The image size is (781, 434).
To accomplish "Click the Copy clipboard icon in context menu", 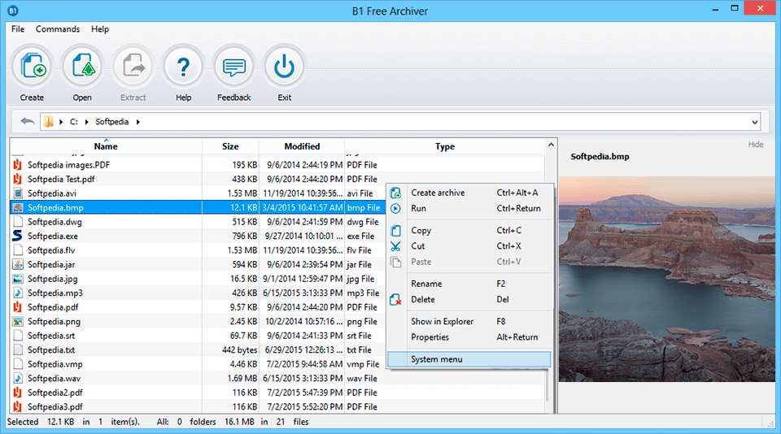I will [395, 231].
